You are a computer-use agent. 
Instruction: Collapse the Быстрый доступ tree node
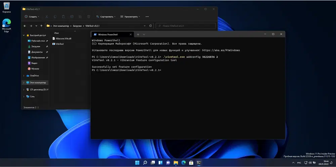pos(24,35)
